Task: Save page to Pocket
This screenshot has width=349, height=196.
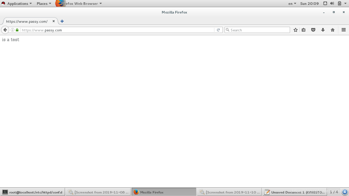Action: (x=313, y=30)
